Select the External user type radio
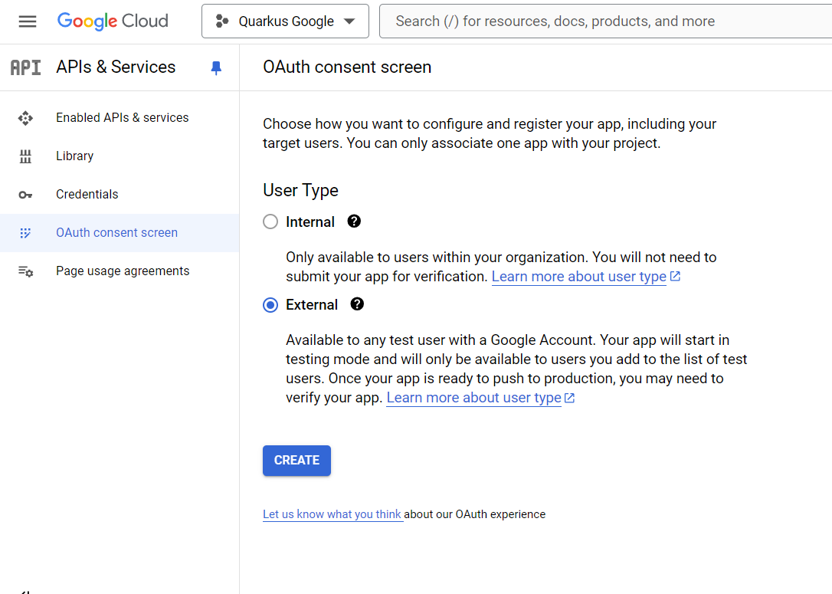The width and height of the screenshot is (832, 594). tap(270, 305)
